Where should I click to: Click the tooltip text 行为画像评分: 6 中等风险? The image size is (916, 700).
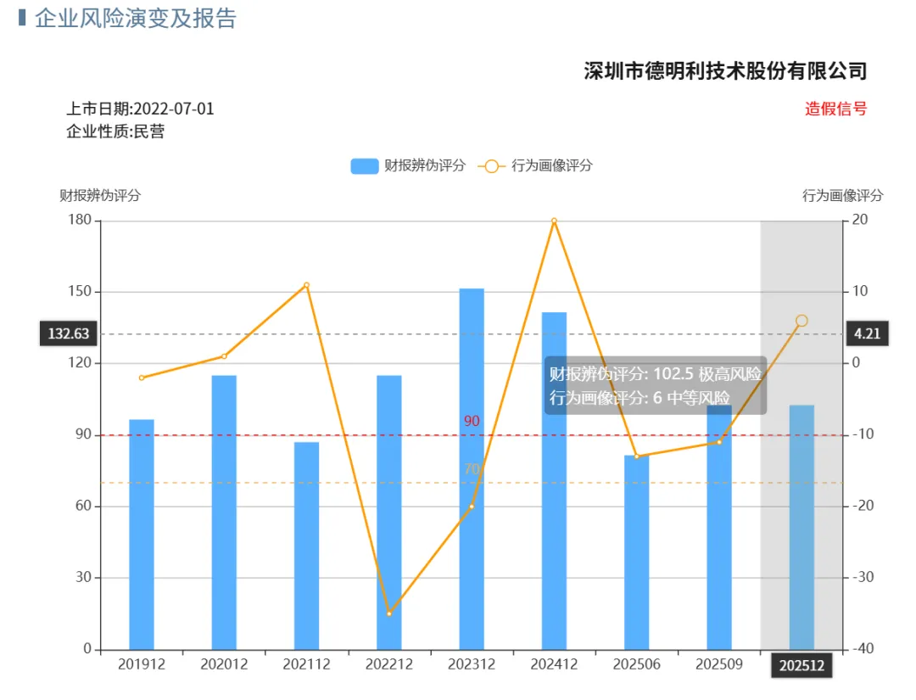[640, 398]
